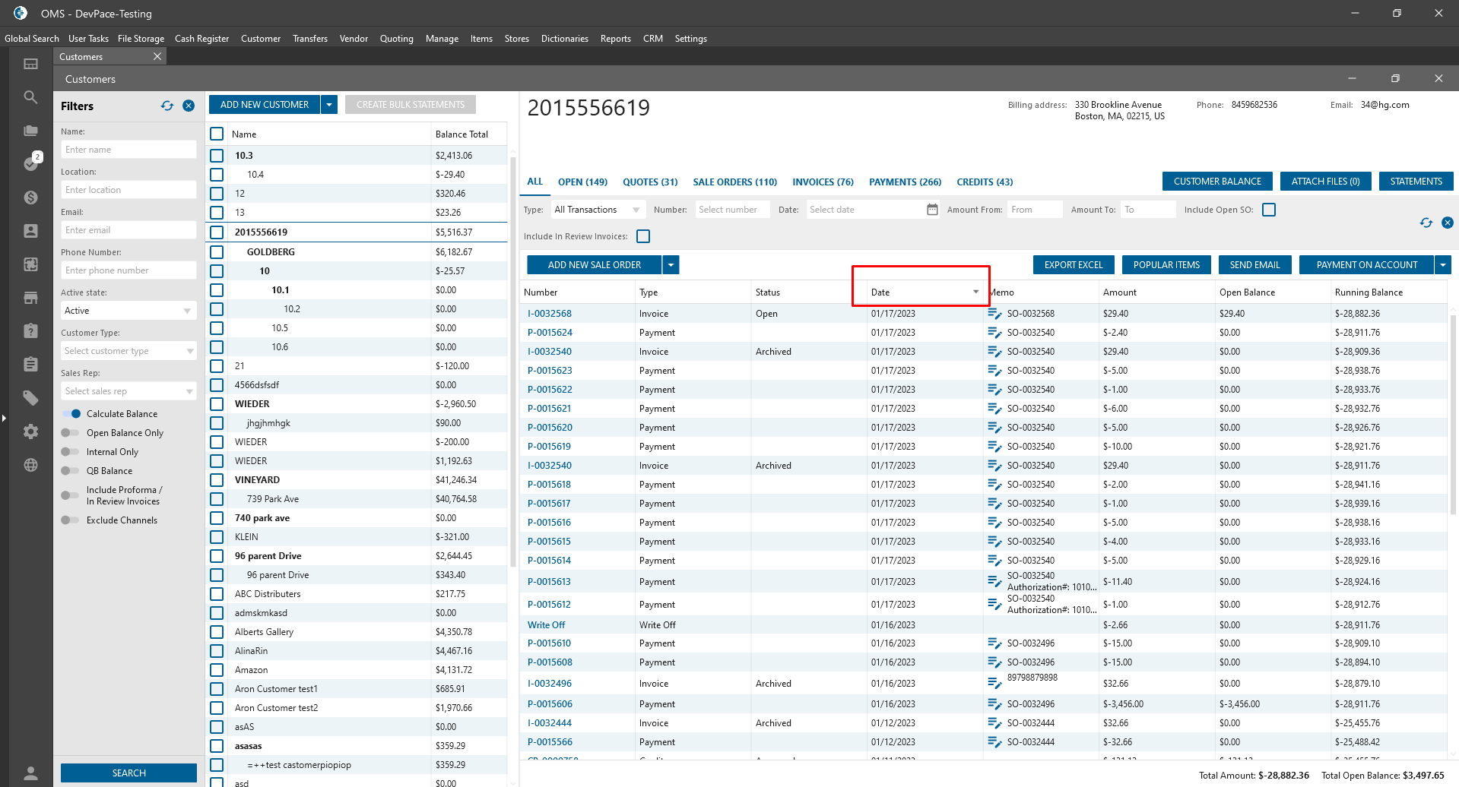
Task: Open payment link P-0015624
Action: [x=550, y=333]
